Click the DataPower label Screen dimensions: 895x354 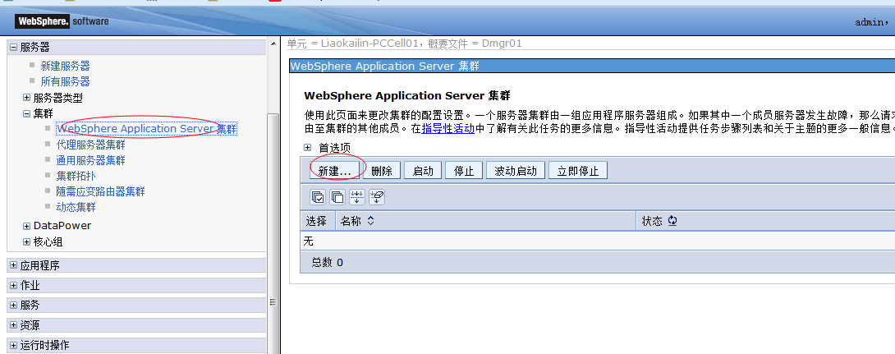[62, 226]
